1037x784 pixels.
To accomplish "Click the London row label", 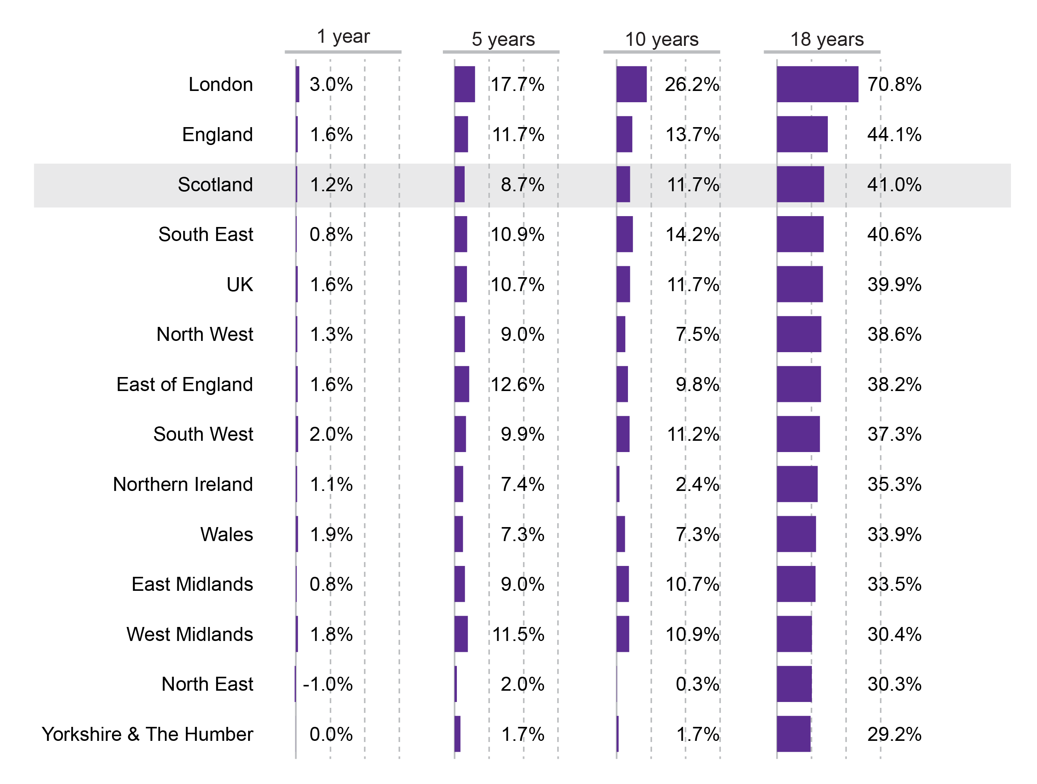I will (x=220, y=85).
